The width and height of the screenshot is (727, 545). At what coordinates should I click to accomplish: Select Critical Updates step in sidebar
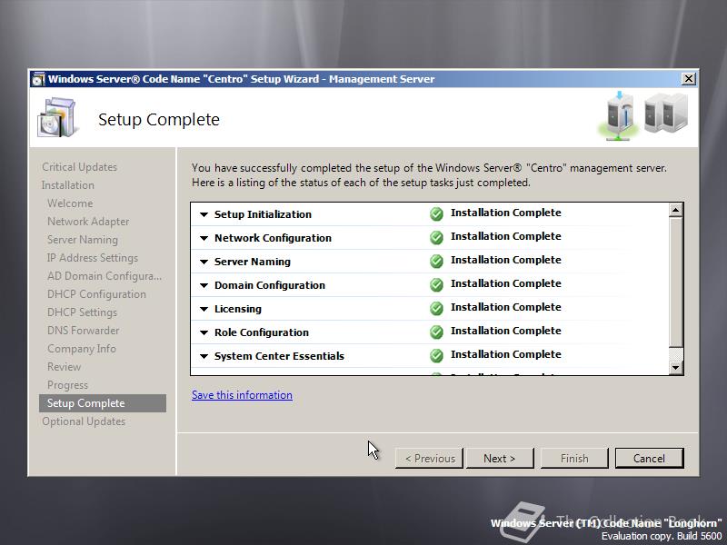pos(79,167)
